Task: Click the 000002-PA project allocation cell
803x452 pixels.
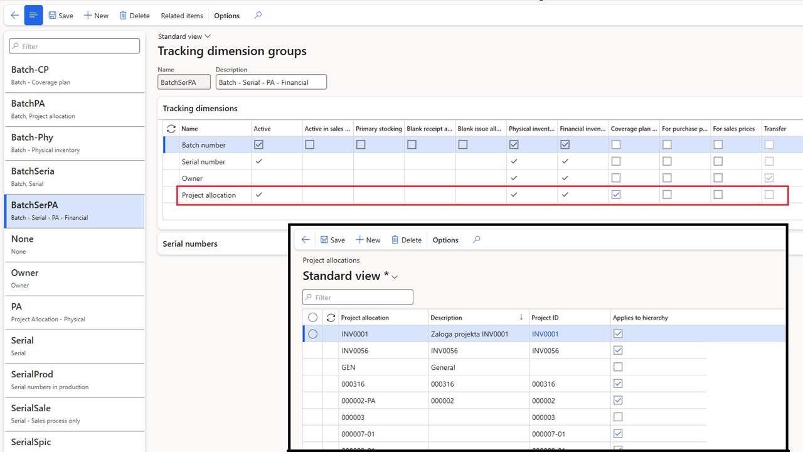Action: [383, 401]
